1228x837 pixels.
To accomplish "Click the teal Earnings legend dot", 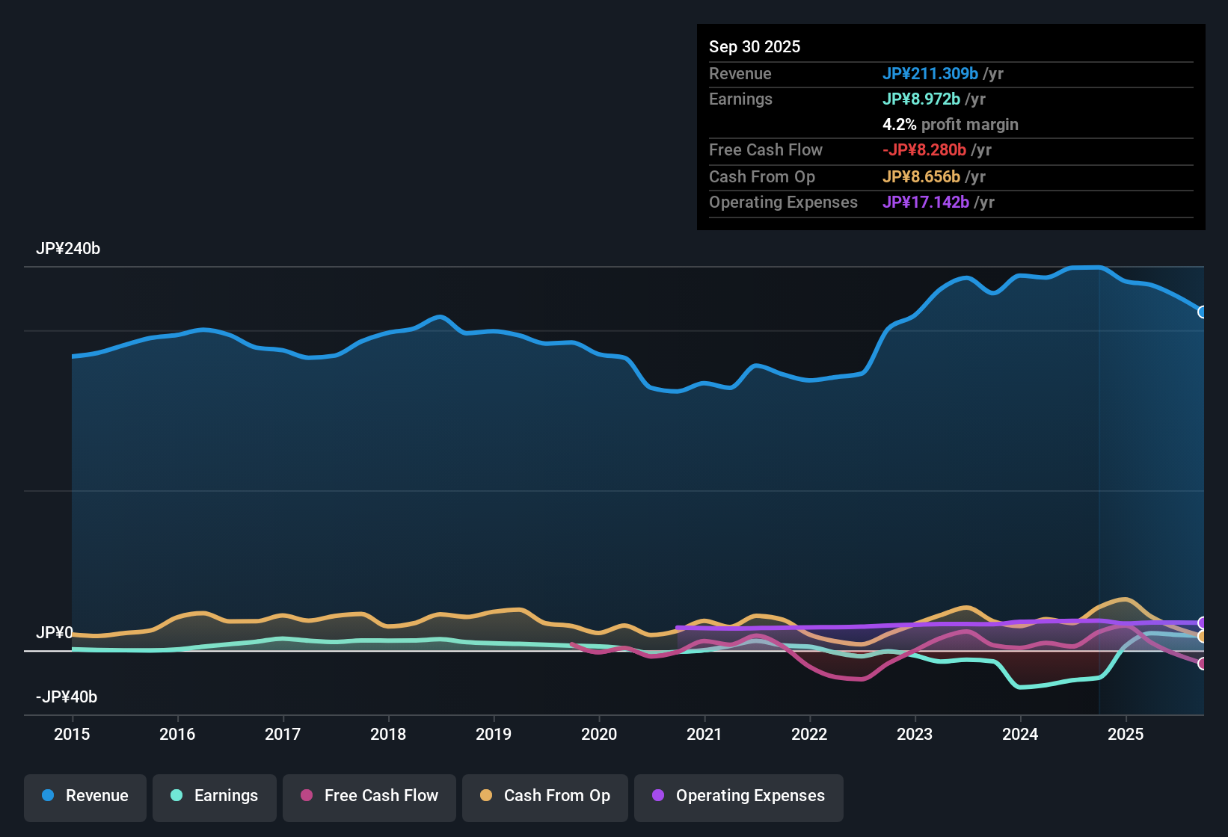I will point(176,796).
